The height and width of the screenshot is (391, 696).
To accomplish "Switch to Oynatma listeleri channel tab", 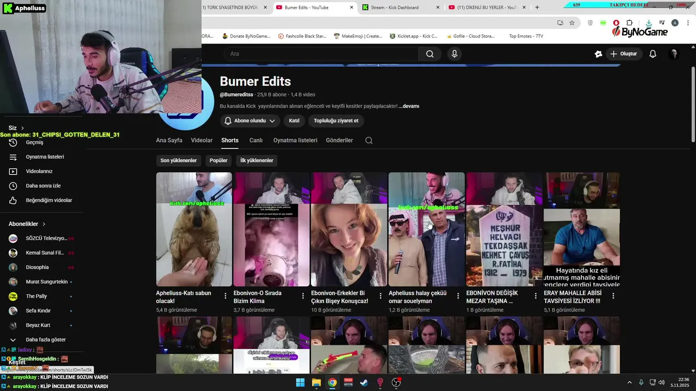I will [x=295, y=140].
